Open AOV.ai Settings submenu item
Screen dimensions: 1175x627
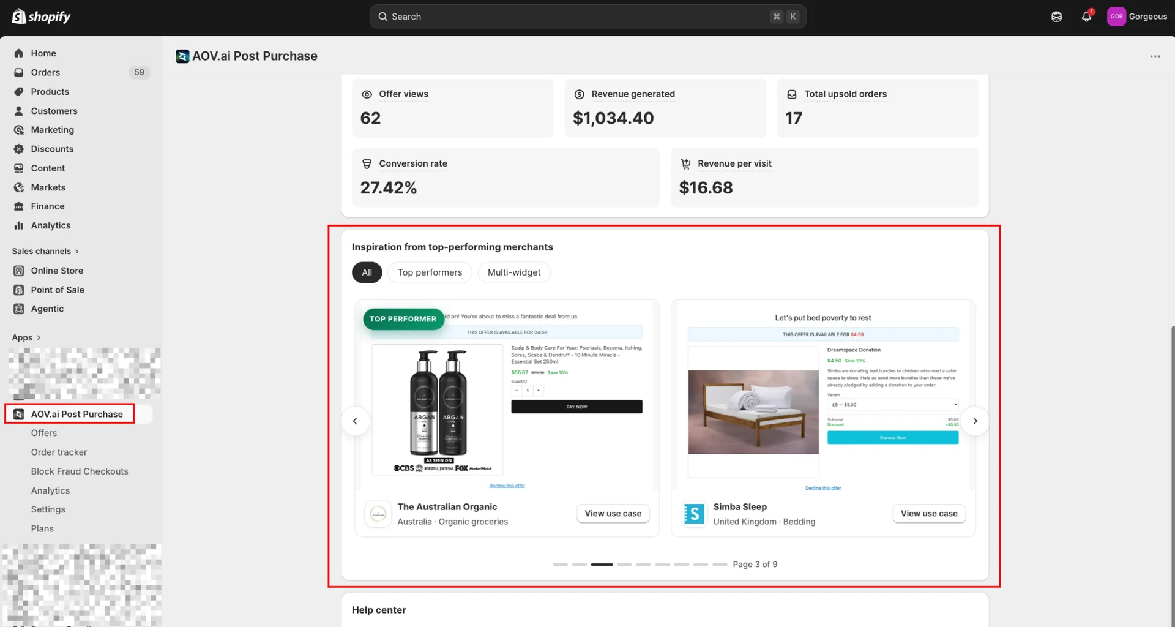point(48,509)
